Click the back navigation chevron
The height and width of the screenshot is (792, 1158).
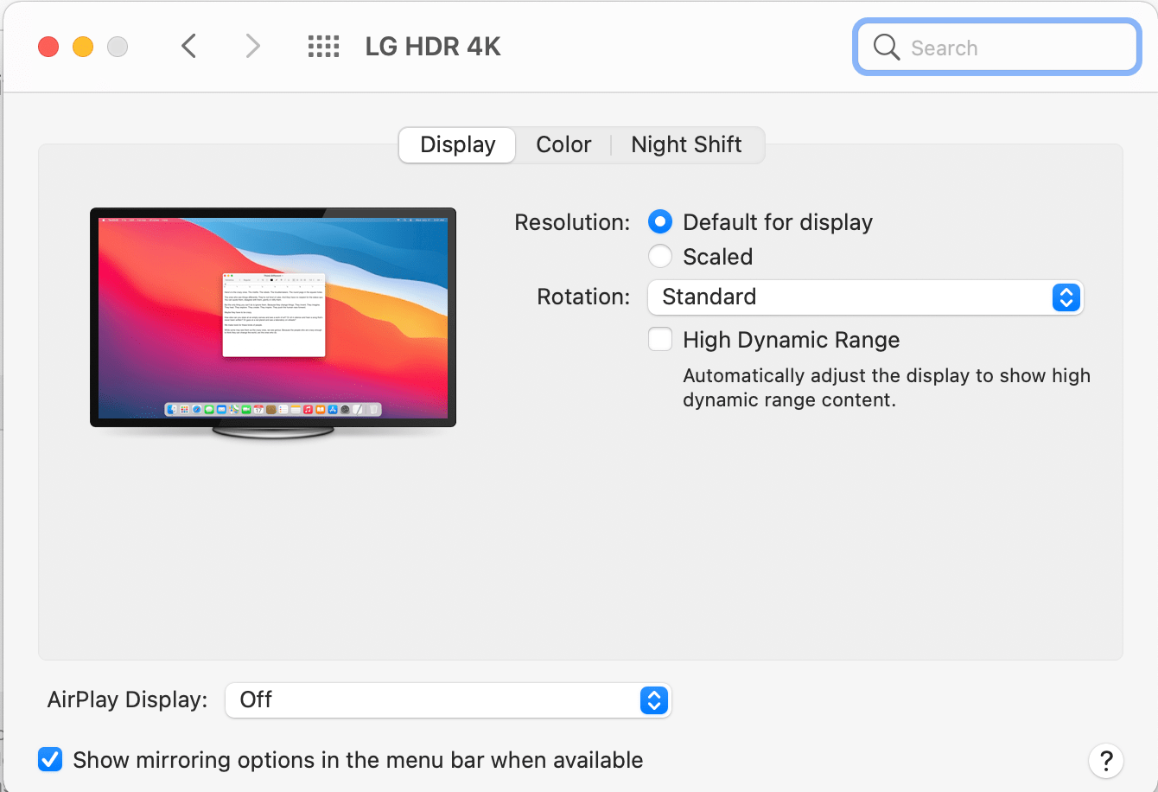[x=189, y=46]
